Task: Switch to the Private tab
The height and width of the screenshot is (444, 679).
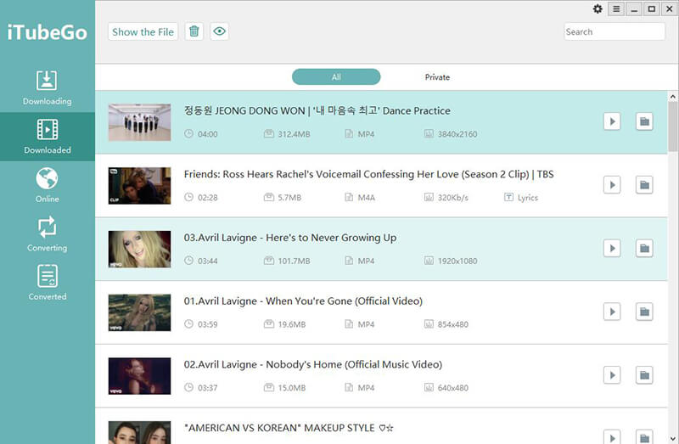Action: (x=437, y=77)
